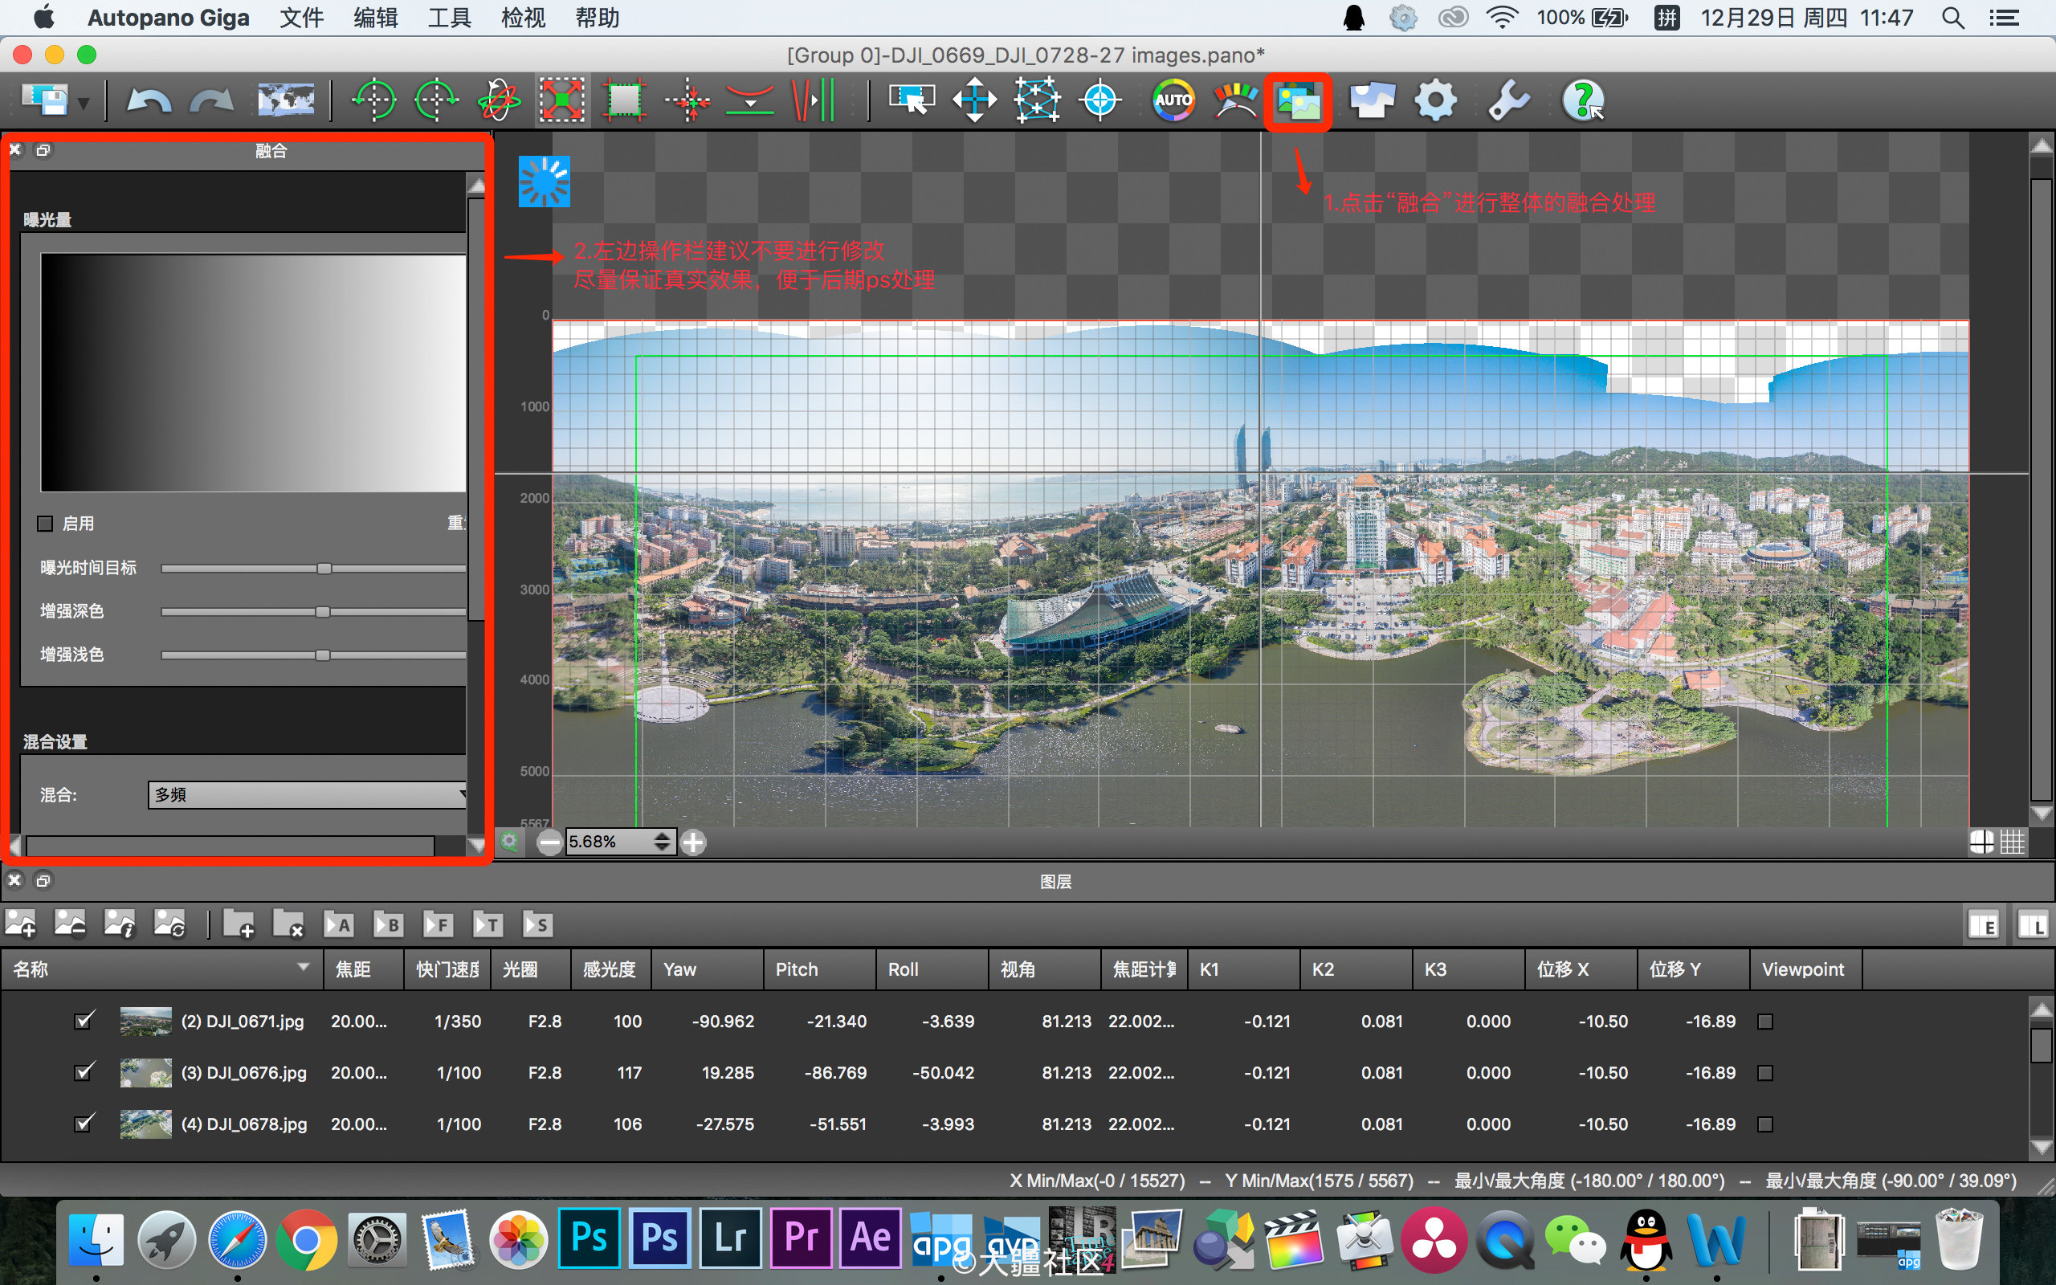
Task: Click the E layers view button
Action: pyautogui.click(x=1984, y=924)
